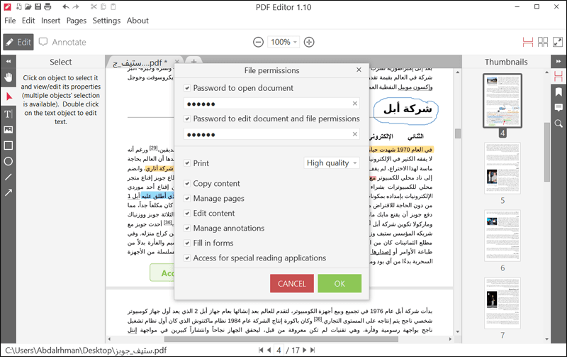Open the Settings menu

click(x=106, y=21)
